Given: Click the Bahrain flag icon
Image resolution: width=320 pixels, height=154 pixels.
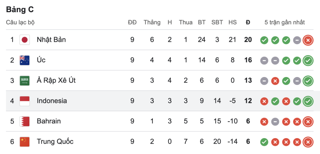Looking at the screenshot, I should click(24, 121).
